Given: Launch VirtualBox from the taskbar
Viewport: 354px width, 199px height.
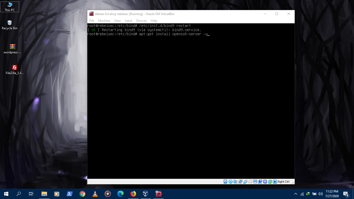Looking at the screenshot, I should [145, 194].
